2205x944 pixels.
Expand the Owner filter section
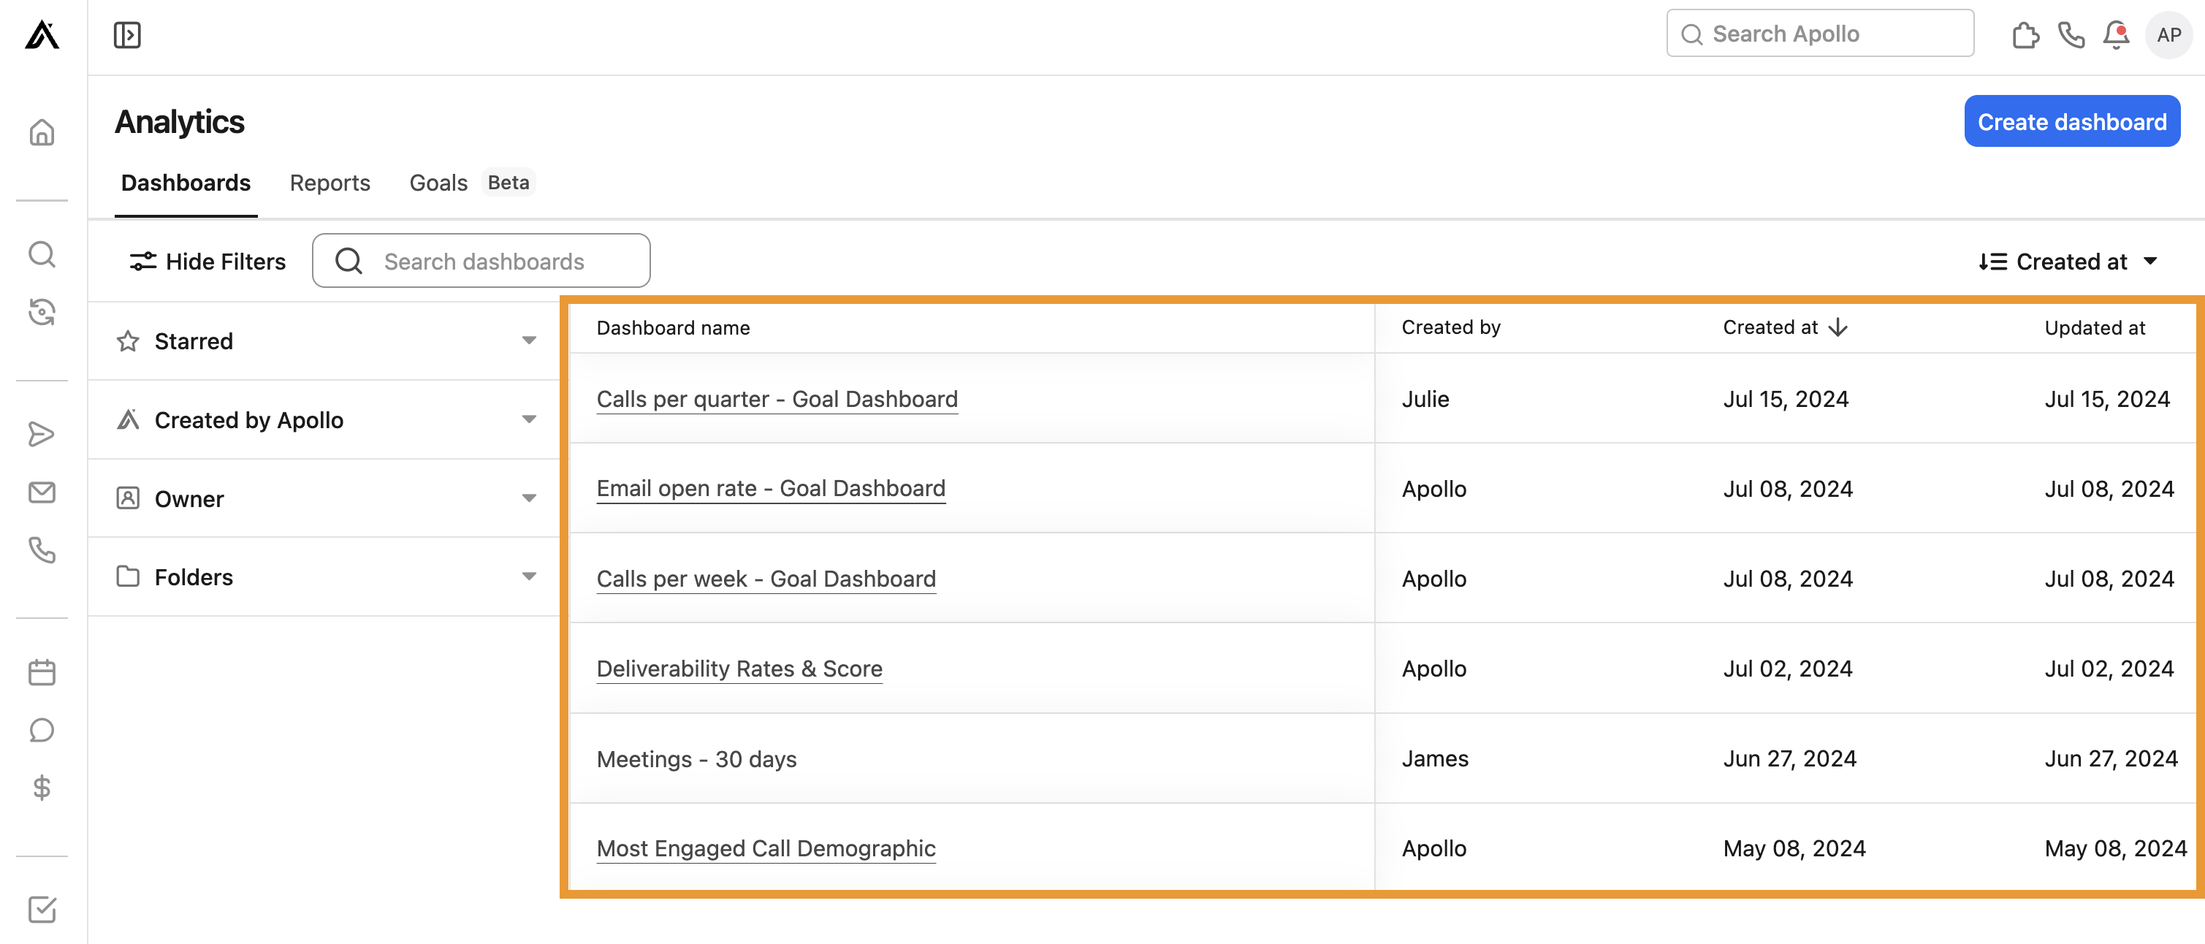pyautogui.click(x=528, y=498)
